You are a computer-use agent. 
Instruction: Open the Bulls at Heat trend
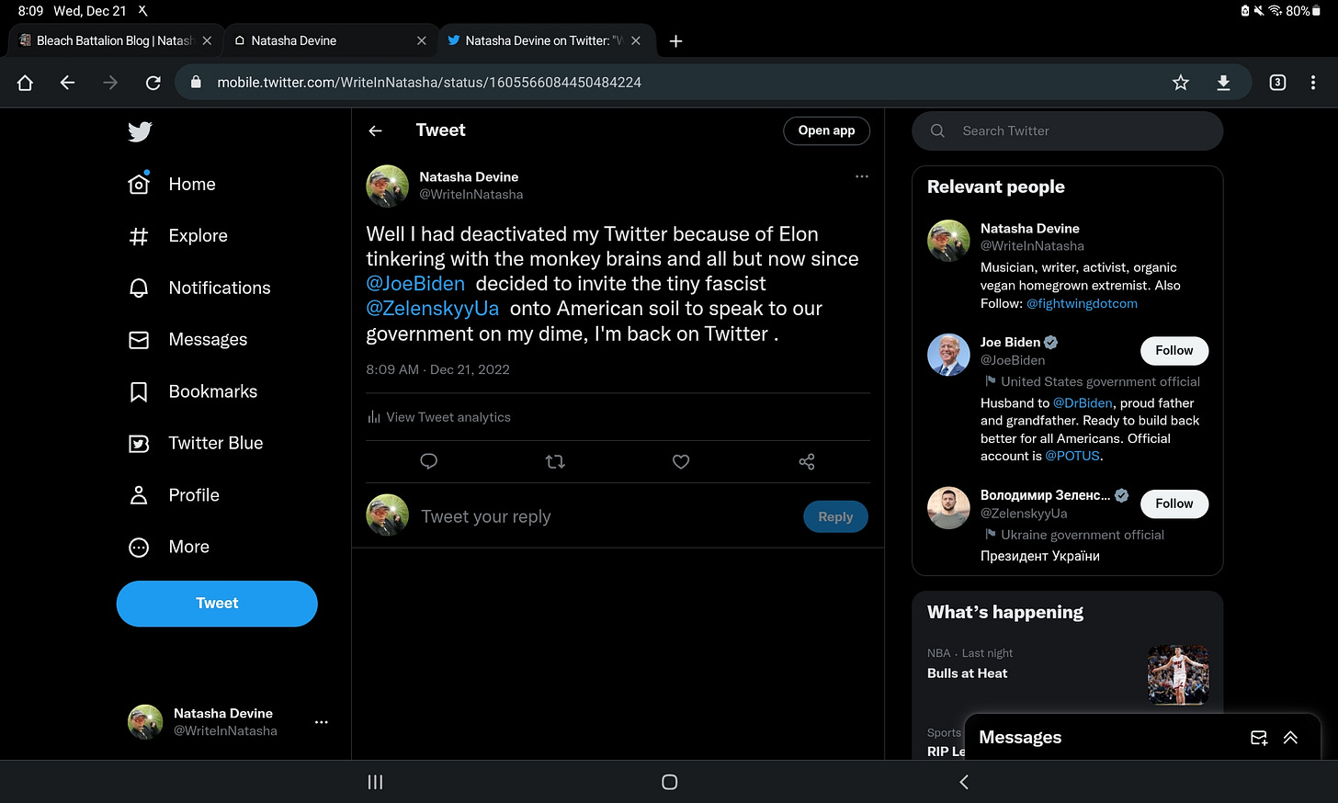tap(967, 673)
